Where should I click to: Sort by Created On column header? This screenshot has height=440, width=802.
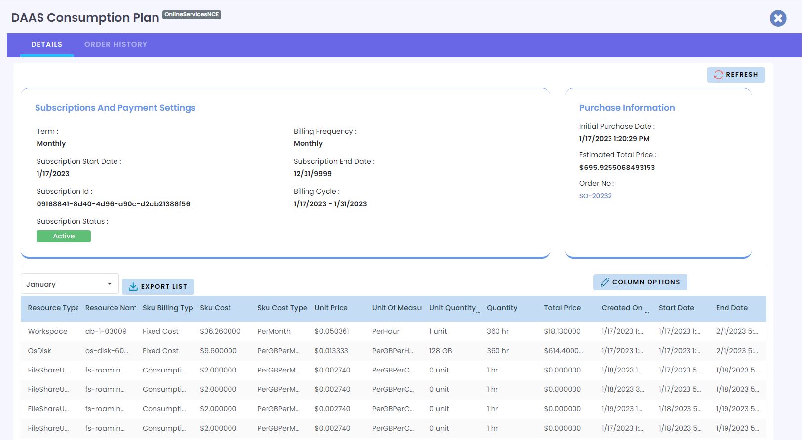pyautogui.click(x=622, y=308)
